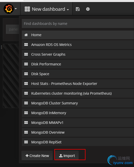Focus the Find dashboards by name field
Viewport: 134px width, 167px height.
tap(78, 24)
